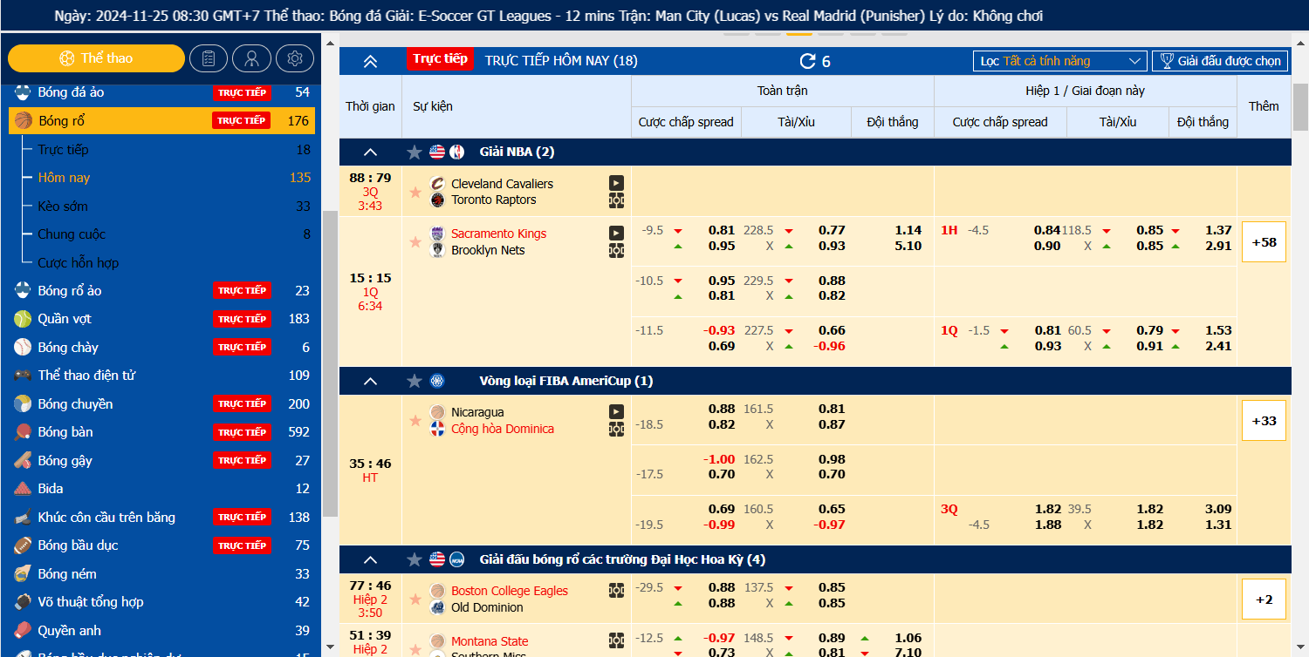1309x657 pixels.
Task: Favorite the Boston College Eagles match star
Action: tap(415, 599)
